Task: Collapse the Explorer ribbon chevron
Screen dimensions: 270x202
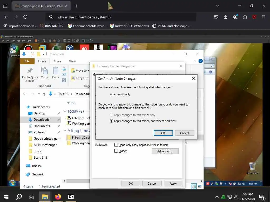Action: [x=195, y=61]
